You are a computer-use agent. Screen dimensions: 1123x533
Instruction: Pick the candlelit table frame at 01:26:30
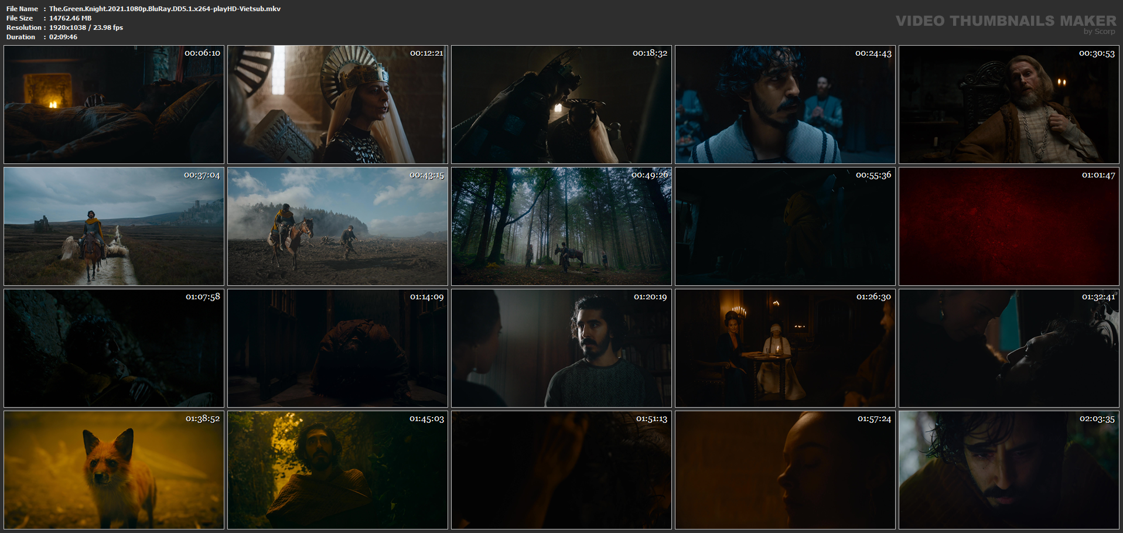coord(786,348)
